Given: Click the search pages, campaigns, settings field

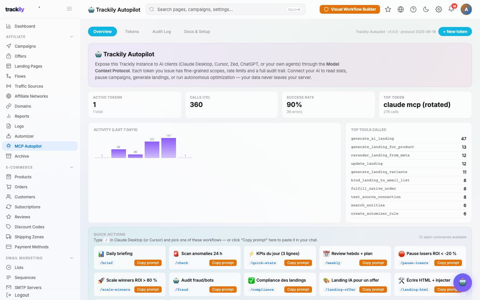Looking at the screenshot, I should click(x=226, y=9).
